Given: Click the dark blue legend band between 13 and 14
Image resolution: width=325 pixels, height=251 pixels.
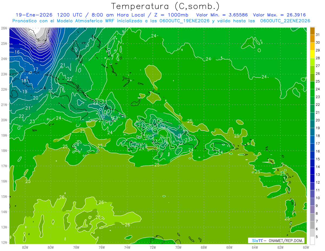Looking at the screenshot, I should [312, 171].
